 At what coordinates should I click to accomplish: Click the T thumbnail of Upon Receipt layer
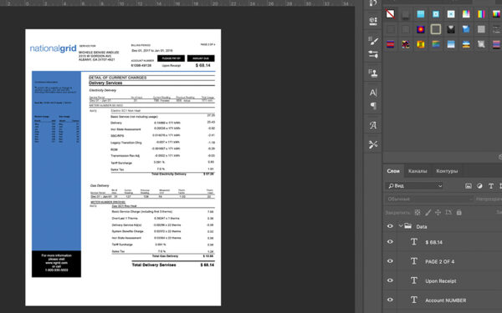(414, 280)
